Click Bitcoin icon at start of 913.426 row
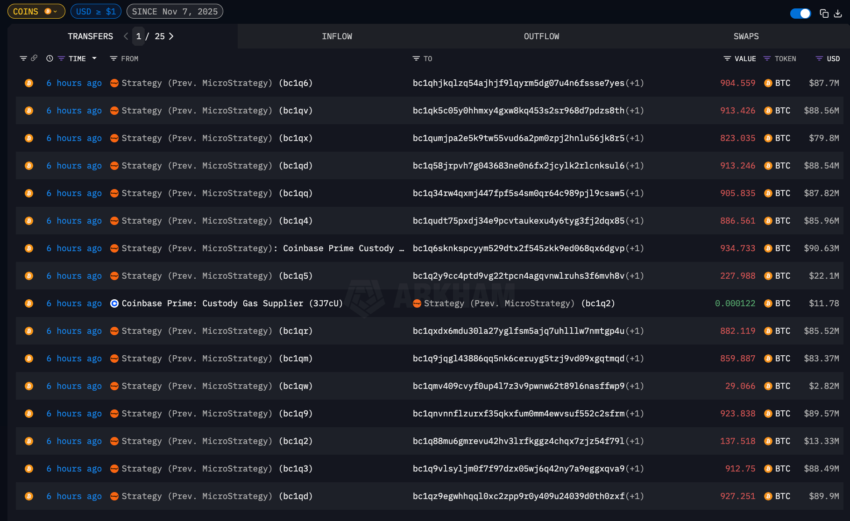 click(x=29, y=111)
